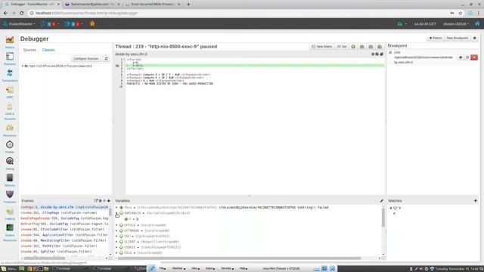Collapse the VARIABLES scope node
This screenshot has width=484, height=272.
pos(116,213)
